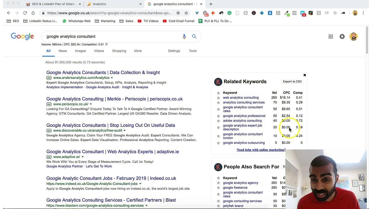Screen dimensions: 372x209
Task: Open the Google apps grid
Action: coord(331,36)
